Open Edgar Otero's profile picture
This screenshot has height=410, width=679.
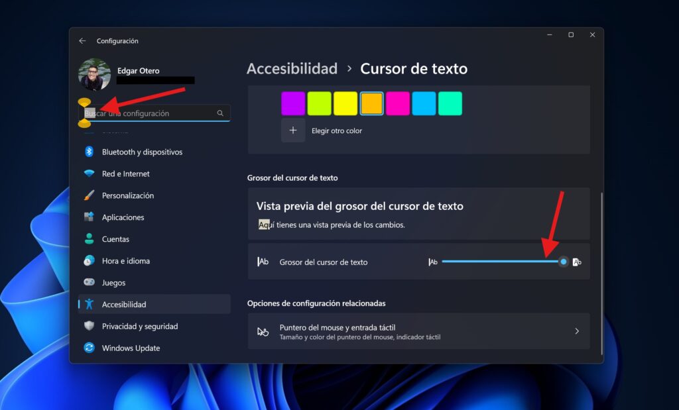pos(94,74)
